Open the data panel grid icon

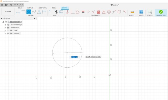pyautogui.click(x=2, y=5)
